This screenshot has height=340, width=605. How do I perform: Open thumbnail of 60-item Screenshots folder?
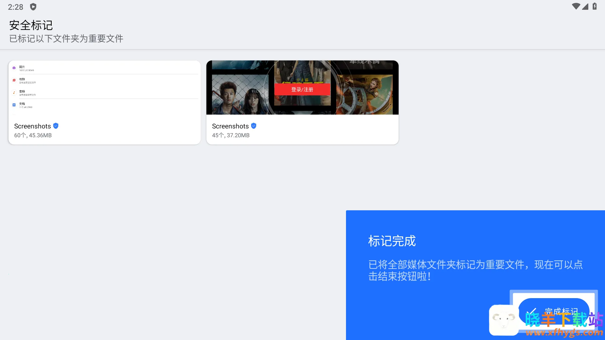point(104,88)
